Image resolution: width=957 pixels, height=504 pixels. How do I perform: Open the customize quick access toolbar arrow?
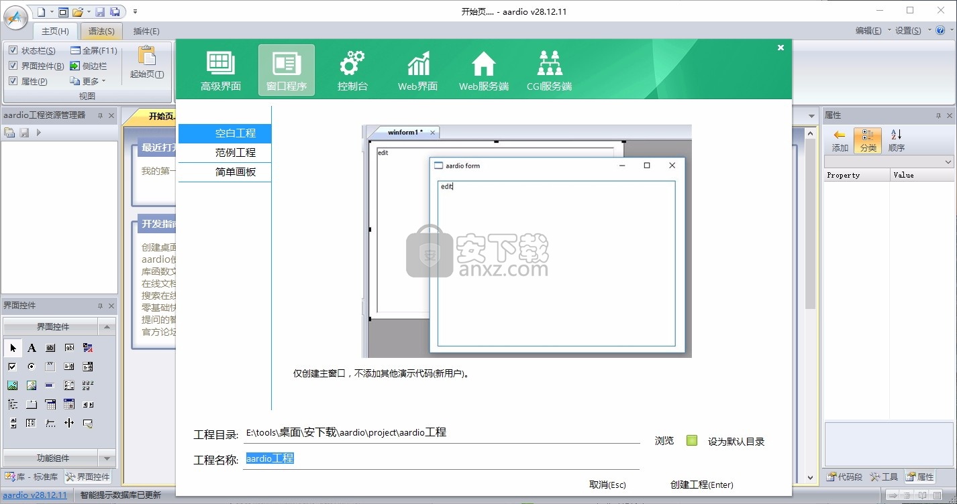pos(135,12)
